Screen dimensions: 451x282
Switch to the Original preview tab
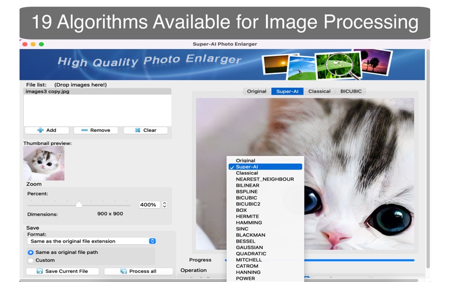(257, 91)
